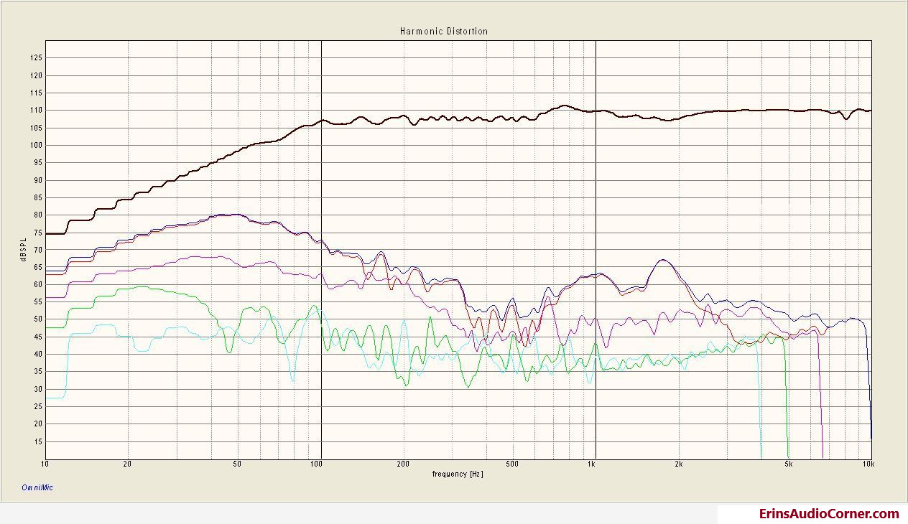
Task: Click the 200 label on frequency axis
Action: 403,464
